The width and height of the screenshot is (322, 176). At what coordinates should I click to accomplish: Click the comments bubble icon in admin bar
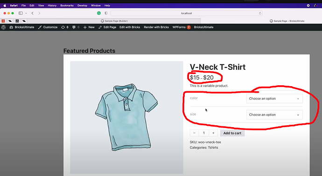pos(74,27)
